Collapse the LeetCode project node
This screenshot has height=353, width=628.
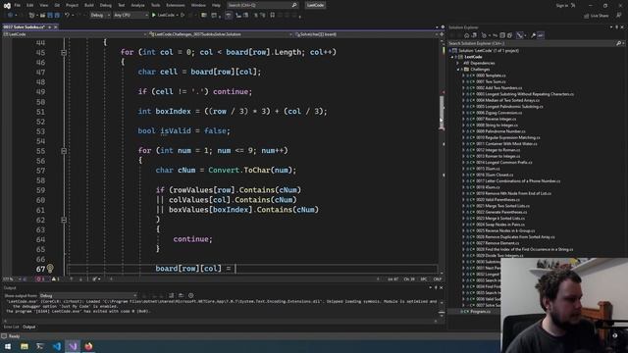point(452,57)
